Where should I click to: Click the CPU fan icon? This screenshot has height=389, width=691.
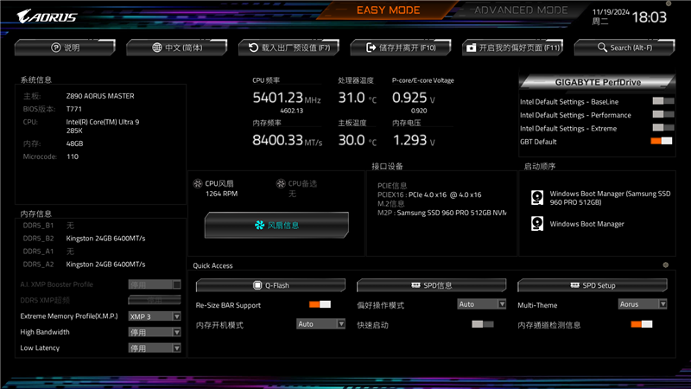pos(198,183)
